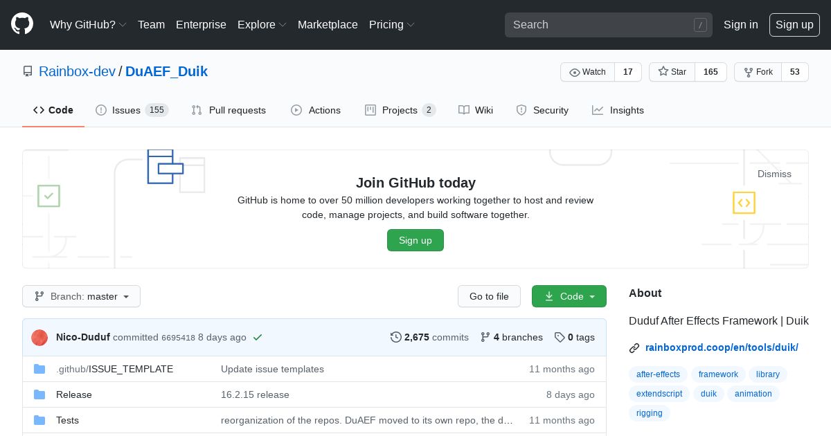Focus the Search input field
Screen dimensions: 831x436
pyautogui.click(x=608, y=24)
